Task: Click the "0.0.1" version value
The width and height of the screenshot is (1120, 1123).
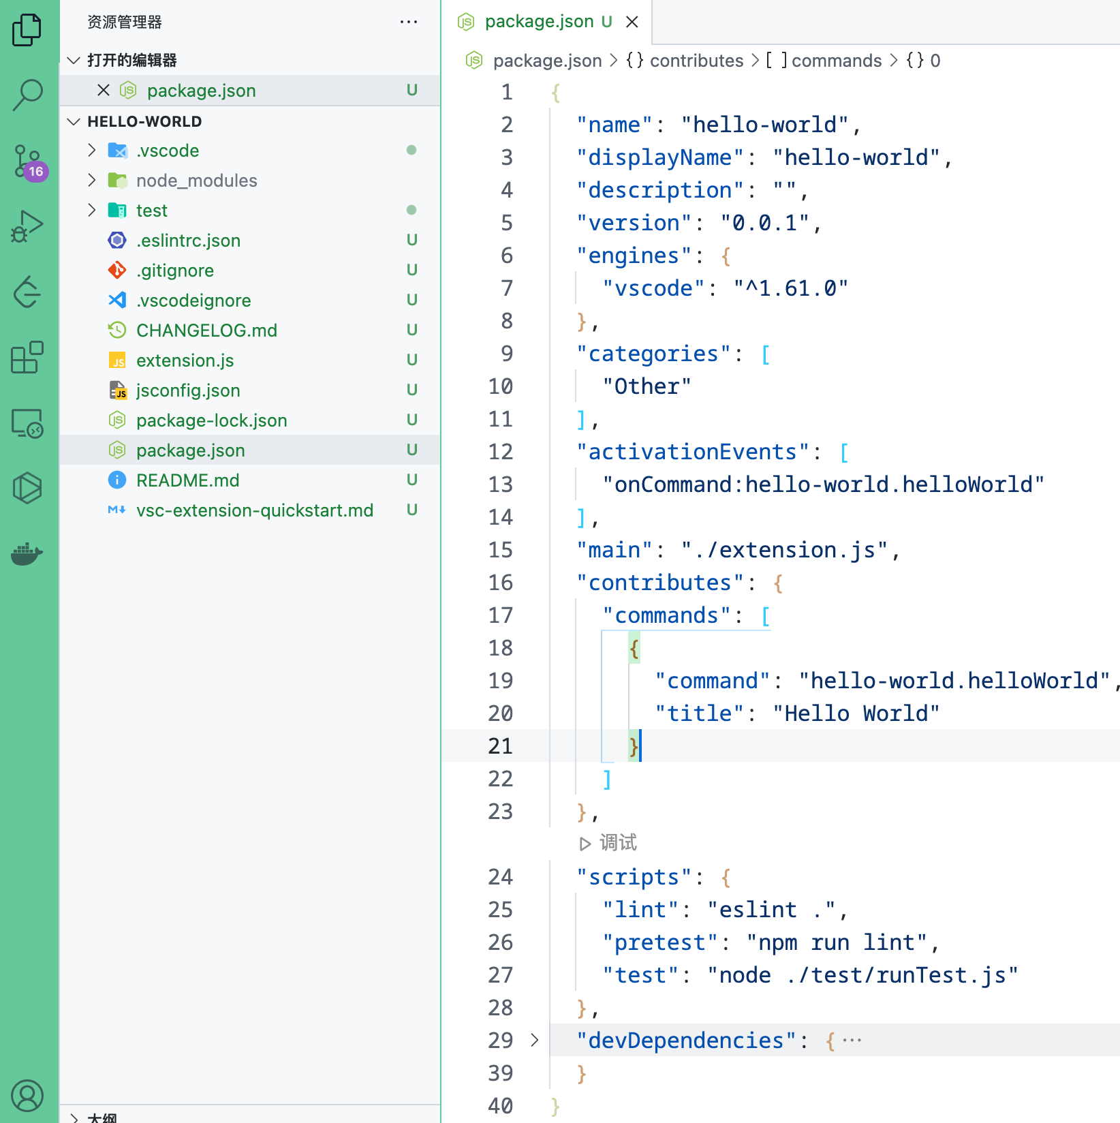Action: 765,223
